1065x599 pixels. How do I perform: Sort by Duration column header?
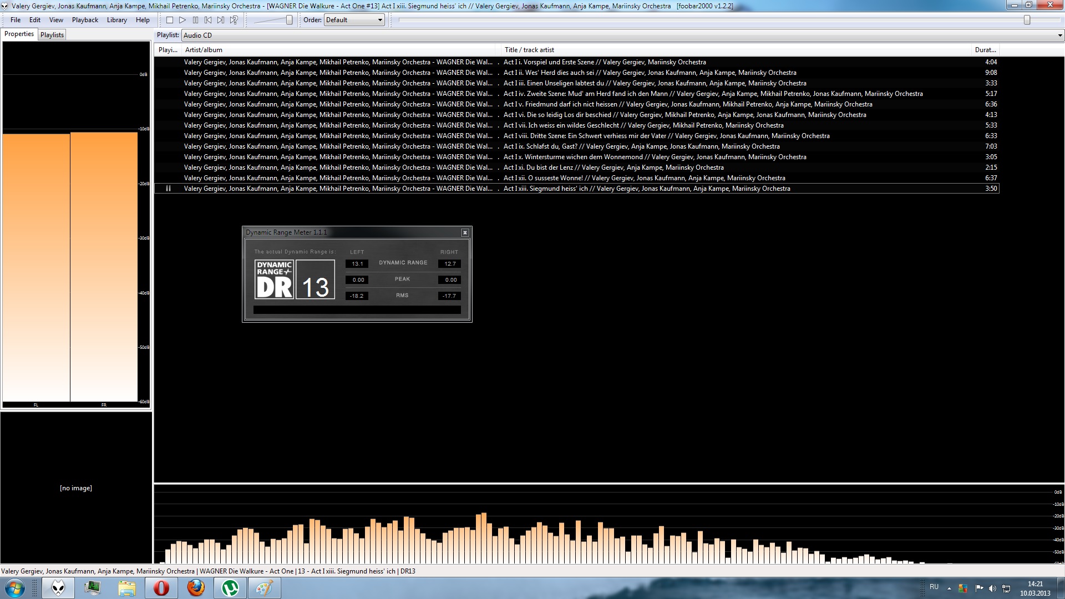[986, 50]
